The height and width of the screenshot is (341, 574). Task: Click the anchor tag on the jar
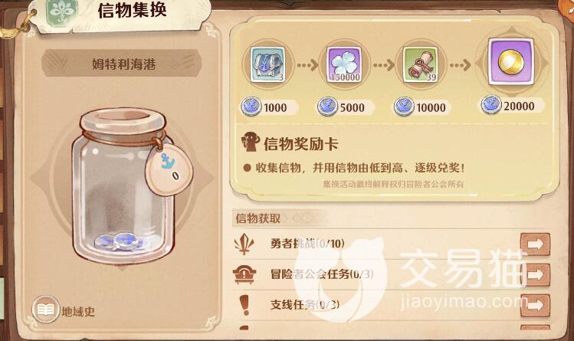(x=169, y=170)
